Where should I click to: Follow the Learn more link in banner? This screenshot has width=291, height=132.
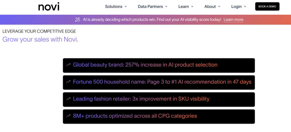[x=233, y=20]
